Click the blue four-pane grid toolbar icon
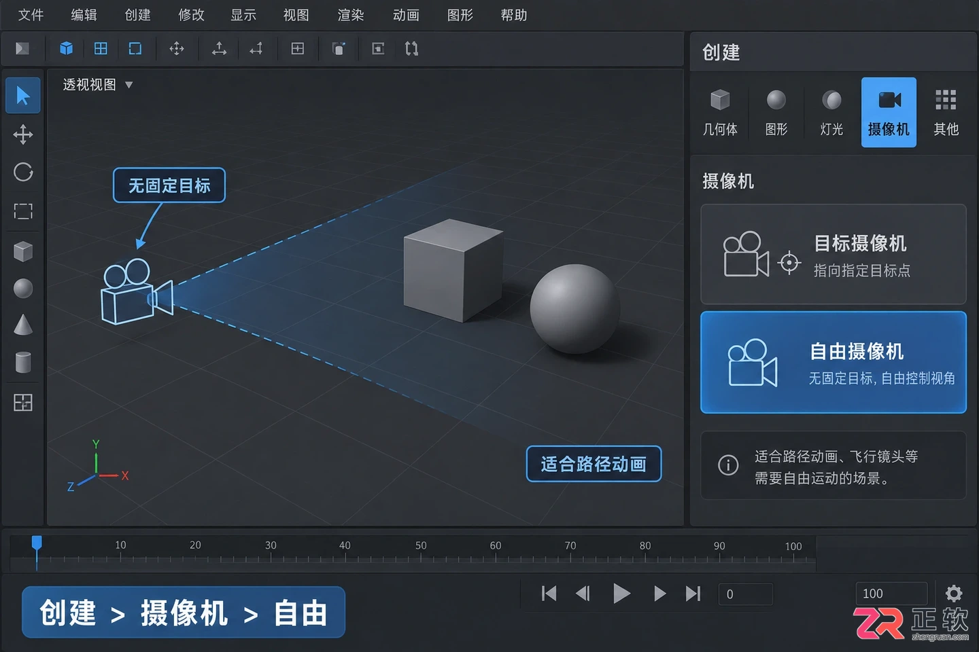The height and width of the screenshot is (652, 979). coord(101,48)
